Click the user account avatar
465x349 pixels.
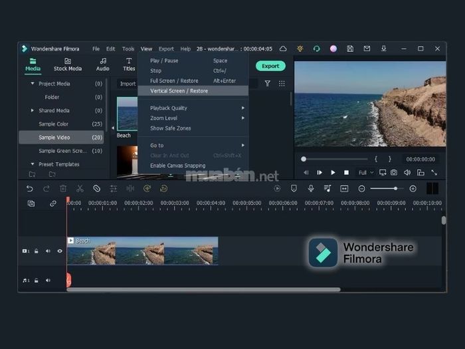pos(333,49)
